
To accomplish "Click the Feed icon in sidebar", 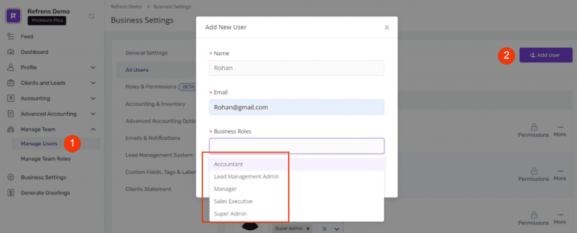I will 11,37.
